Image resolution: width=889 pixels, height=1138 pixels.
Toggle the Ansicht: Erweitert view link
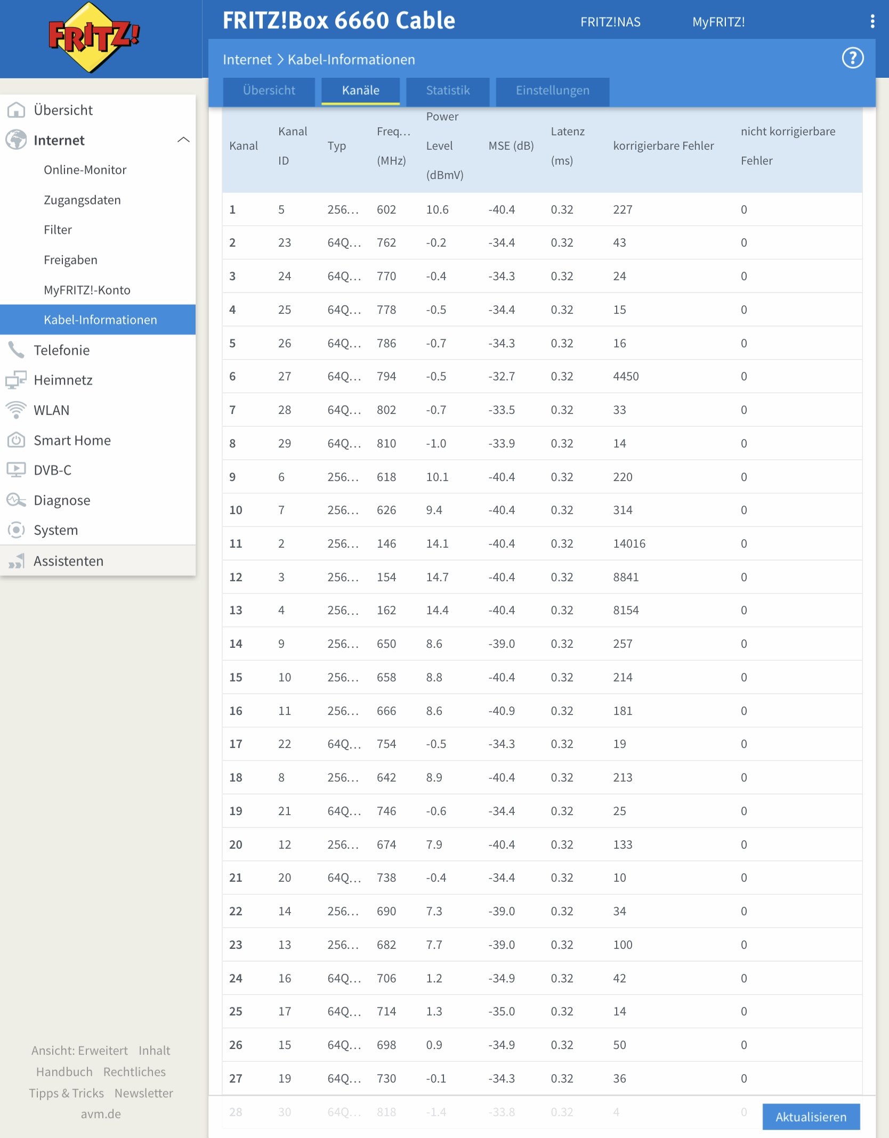pyautogui.click(x=79, y=1051)
